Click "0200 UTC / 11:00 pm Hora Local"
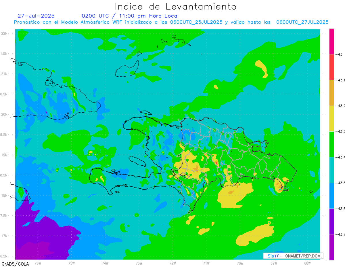This screenshot has height=267, width=345. [x=130, y=16]
